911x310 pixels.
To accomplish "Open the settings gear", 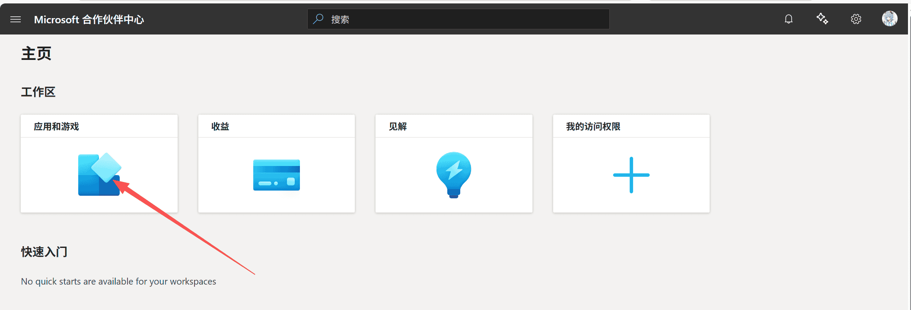I will (x=856, y=19).
